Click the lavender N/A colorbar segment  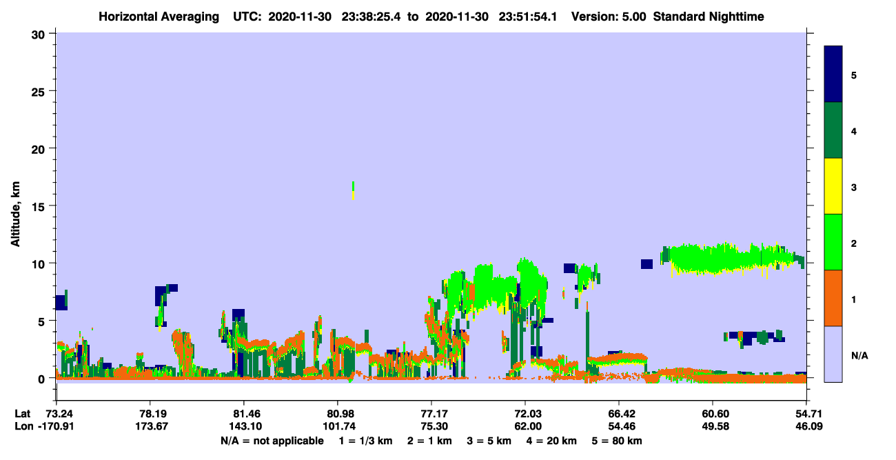(833, 354)
